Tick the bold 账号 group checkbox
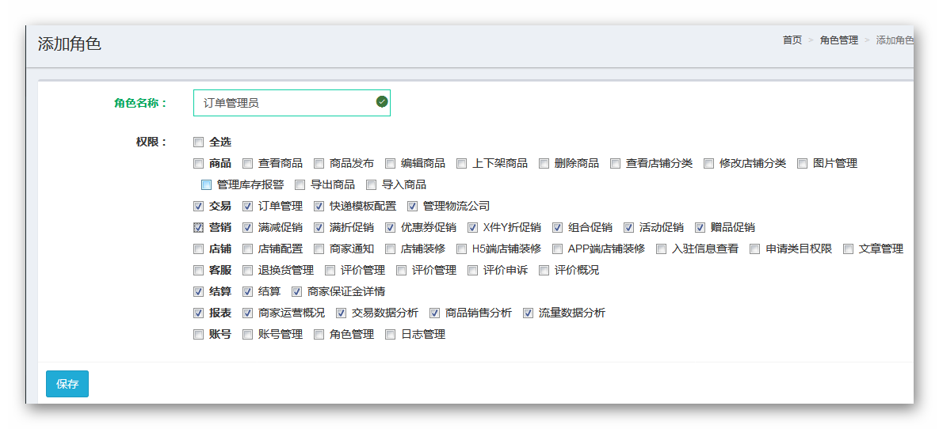 pyautogui.click(x=198, y=335)
